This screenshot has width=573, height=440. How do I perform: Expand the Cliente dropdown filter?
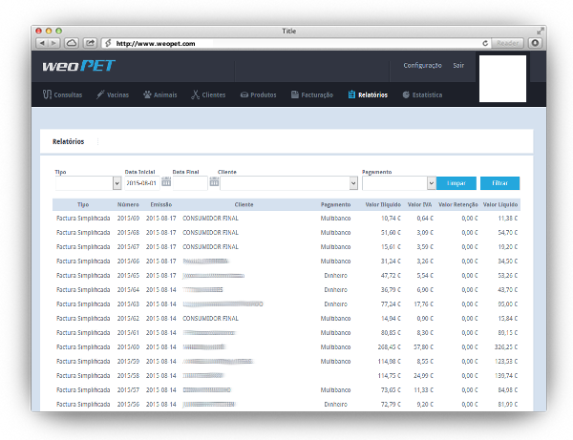[x=353, y=183]
